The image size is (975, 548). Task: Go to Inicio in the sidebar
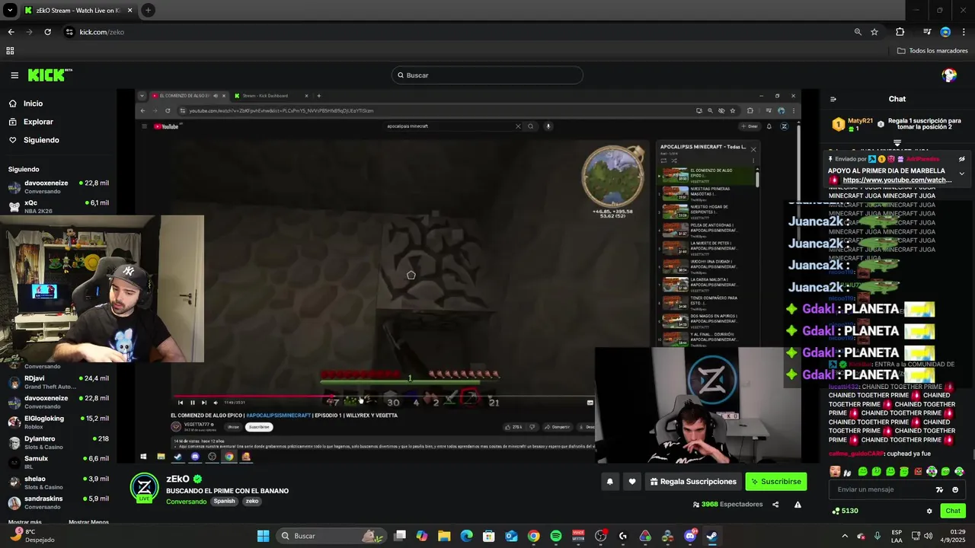pos(33,104)
